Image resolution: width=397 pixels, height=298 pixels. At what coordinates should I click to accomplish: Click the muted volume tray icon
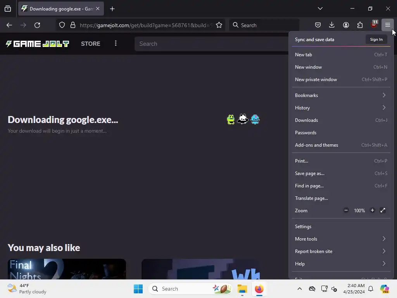point(334,289)
